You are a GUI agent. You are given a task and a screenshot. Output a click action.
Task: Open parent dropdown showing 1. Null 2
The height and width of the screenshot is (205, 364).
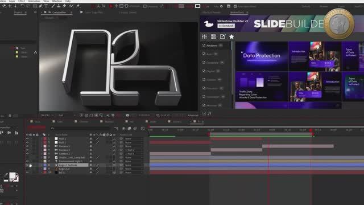(x=134, y=150)
